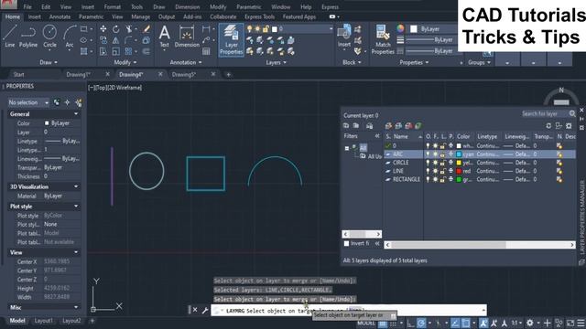Open the Start tab
The width and height of the screenshot is (586, 329).
tap(18, 74)
